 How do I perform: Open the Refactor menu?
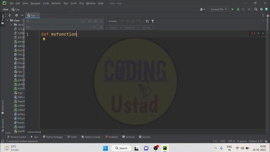(x=56, y=3)
